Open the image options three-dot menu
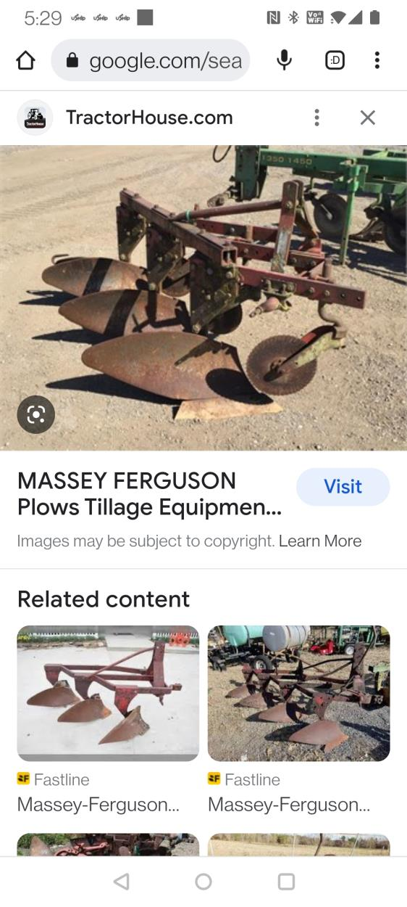Viewport: 407px width, 907px height. (316, 118)
